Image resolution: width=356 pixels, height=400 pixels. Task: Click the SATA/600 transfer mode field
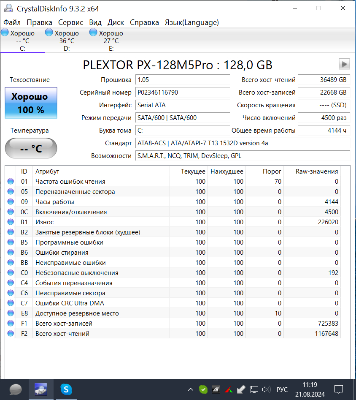point(183,117)
